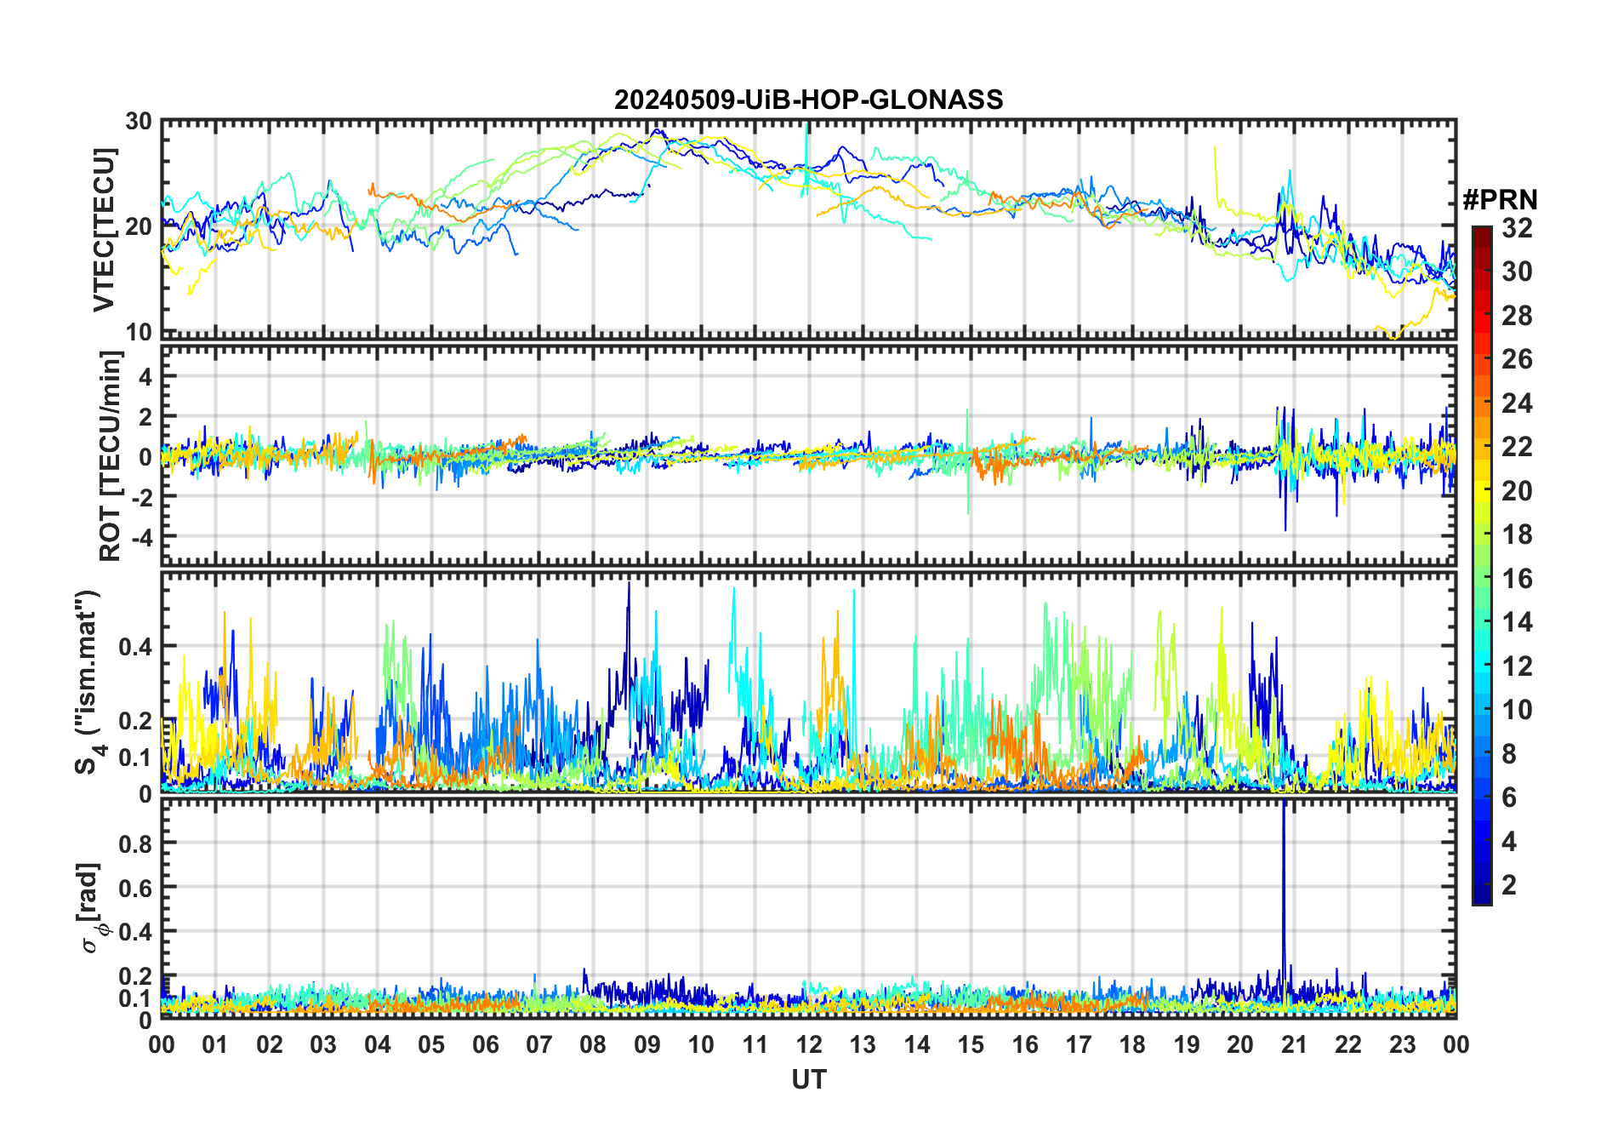
Task: Click the 06 hour tick on the UT axis
Action: [x=485, y=1044]
